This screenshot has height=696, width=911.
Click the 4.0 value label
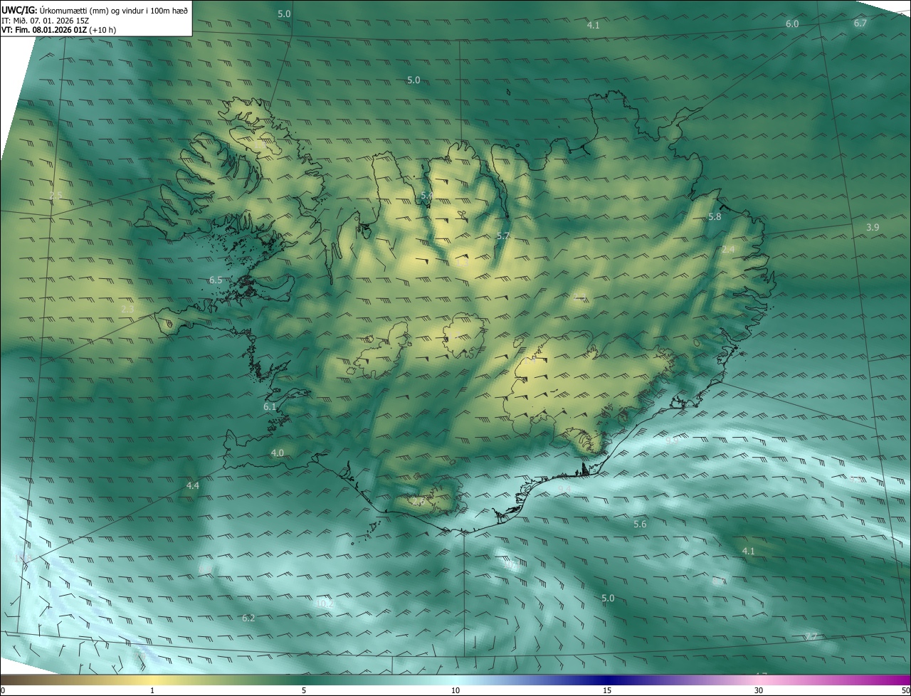click(278, 453)
